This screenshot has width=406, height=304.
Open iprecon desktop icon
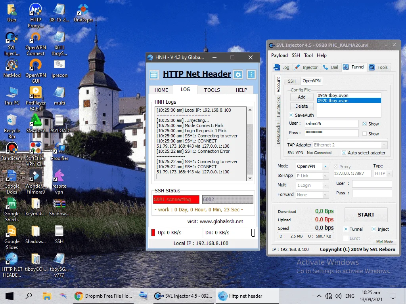[59, 68]
